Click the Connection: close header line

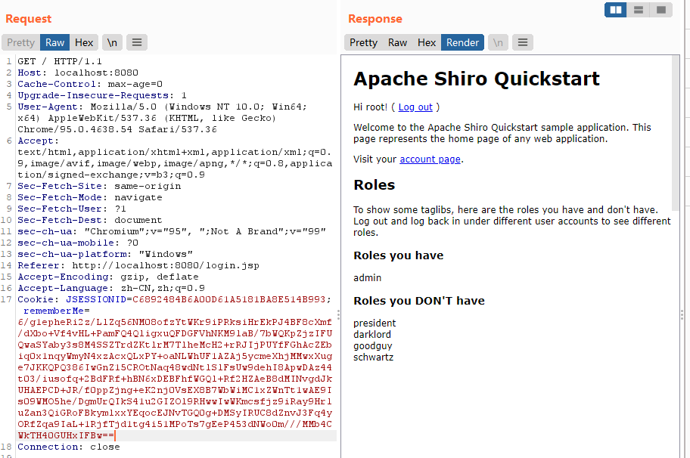tap(69, 447)
